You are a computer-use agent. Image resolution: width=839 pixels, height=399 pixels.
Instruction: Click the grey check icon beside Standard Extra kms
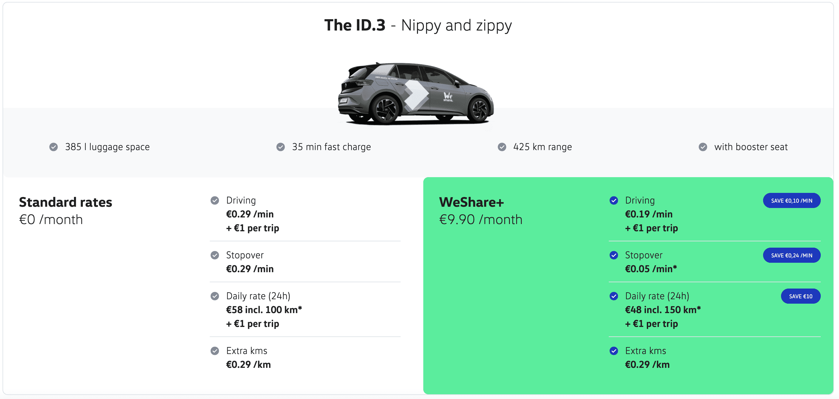click(215, 351)
